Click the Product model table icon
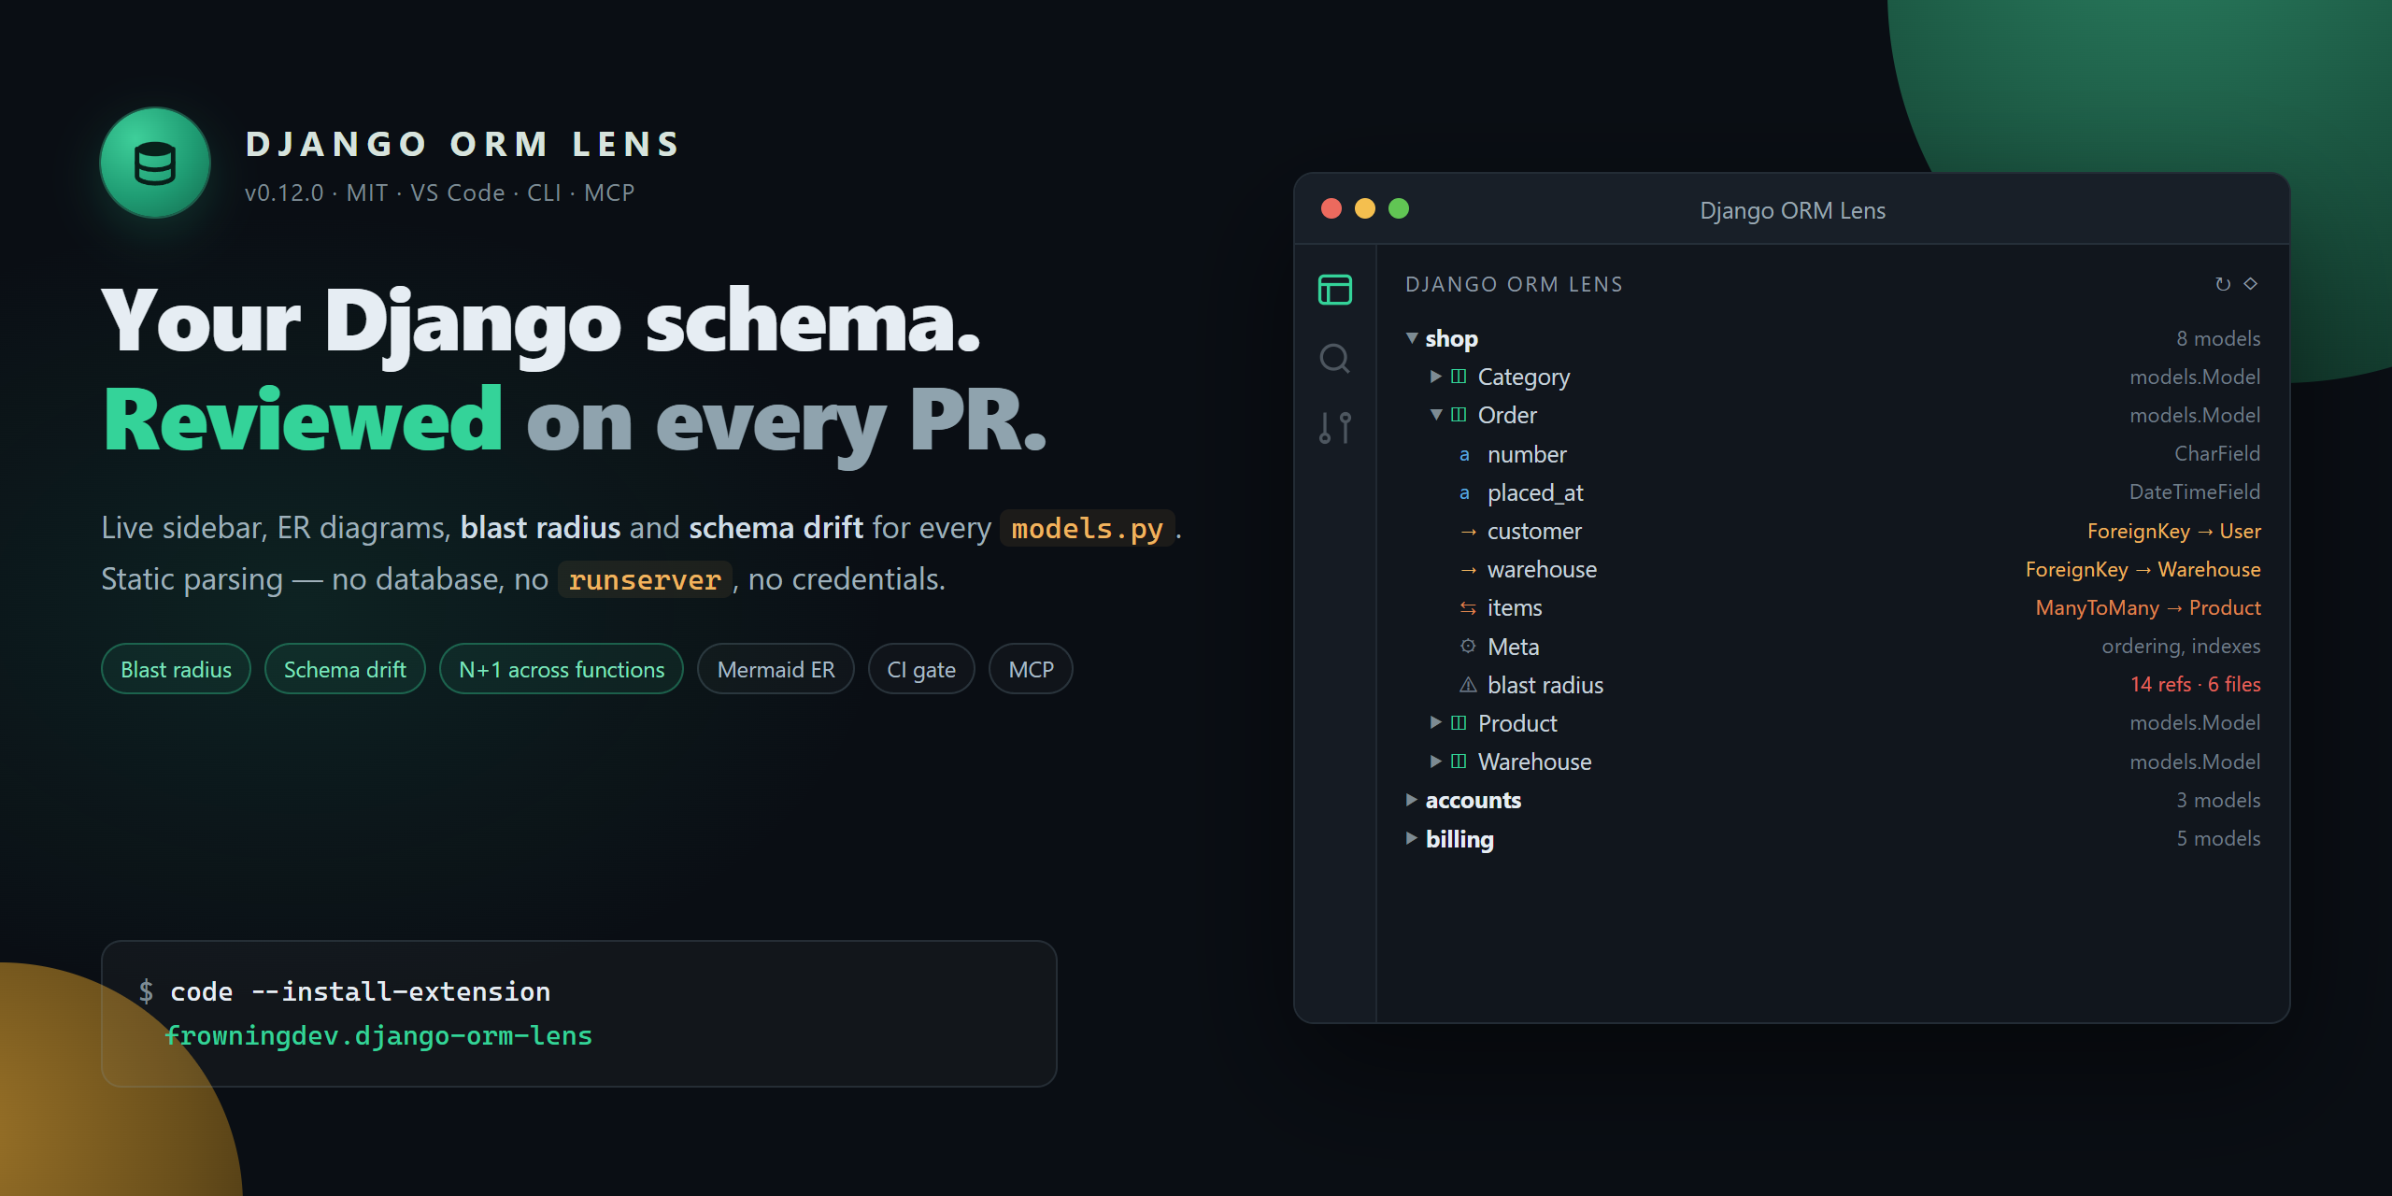This screenshot has width=2392, height=1196. point(1459,723)
